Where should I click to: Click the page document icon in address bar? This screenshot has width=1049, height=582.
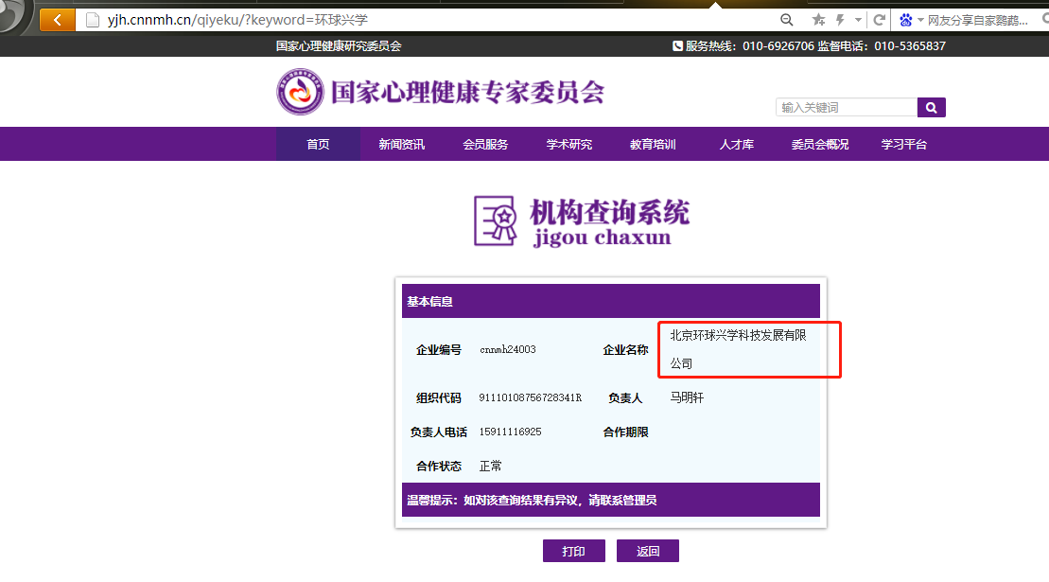click(x=90, y=19)
